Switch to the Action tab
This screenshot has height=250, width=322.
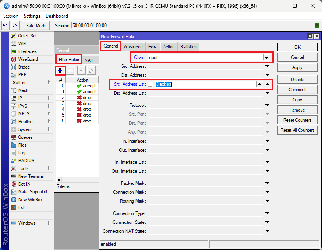click(x=169, y=47)
